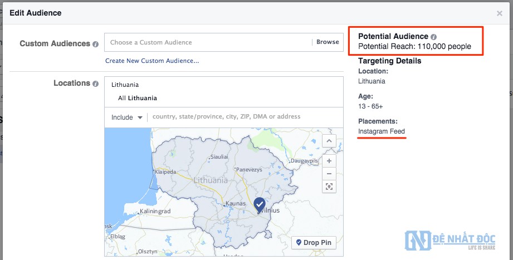
Task: Click Kaunas on the map
Action: point(235,204)
